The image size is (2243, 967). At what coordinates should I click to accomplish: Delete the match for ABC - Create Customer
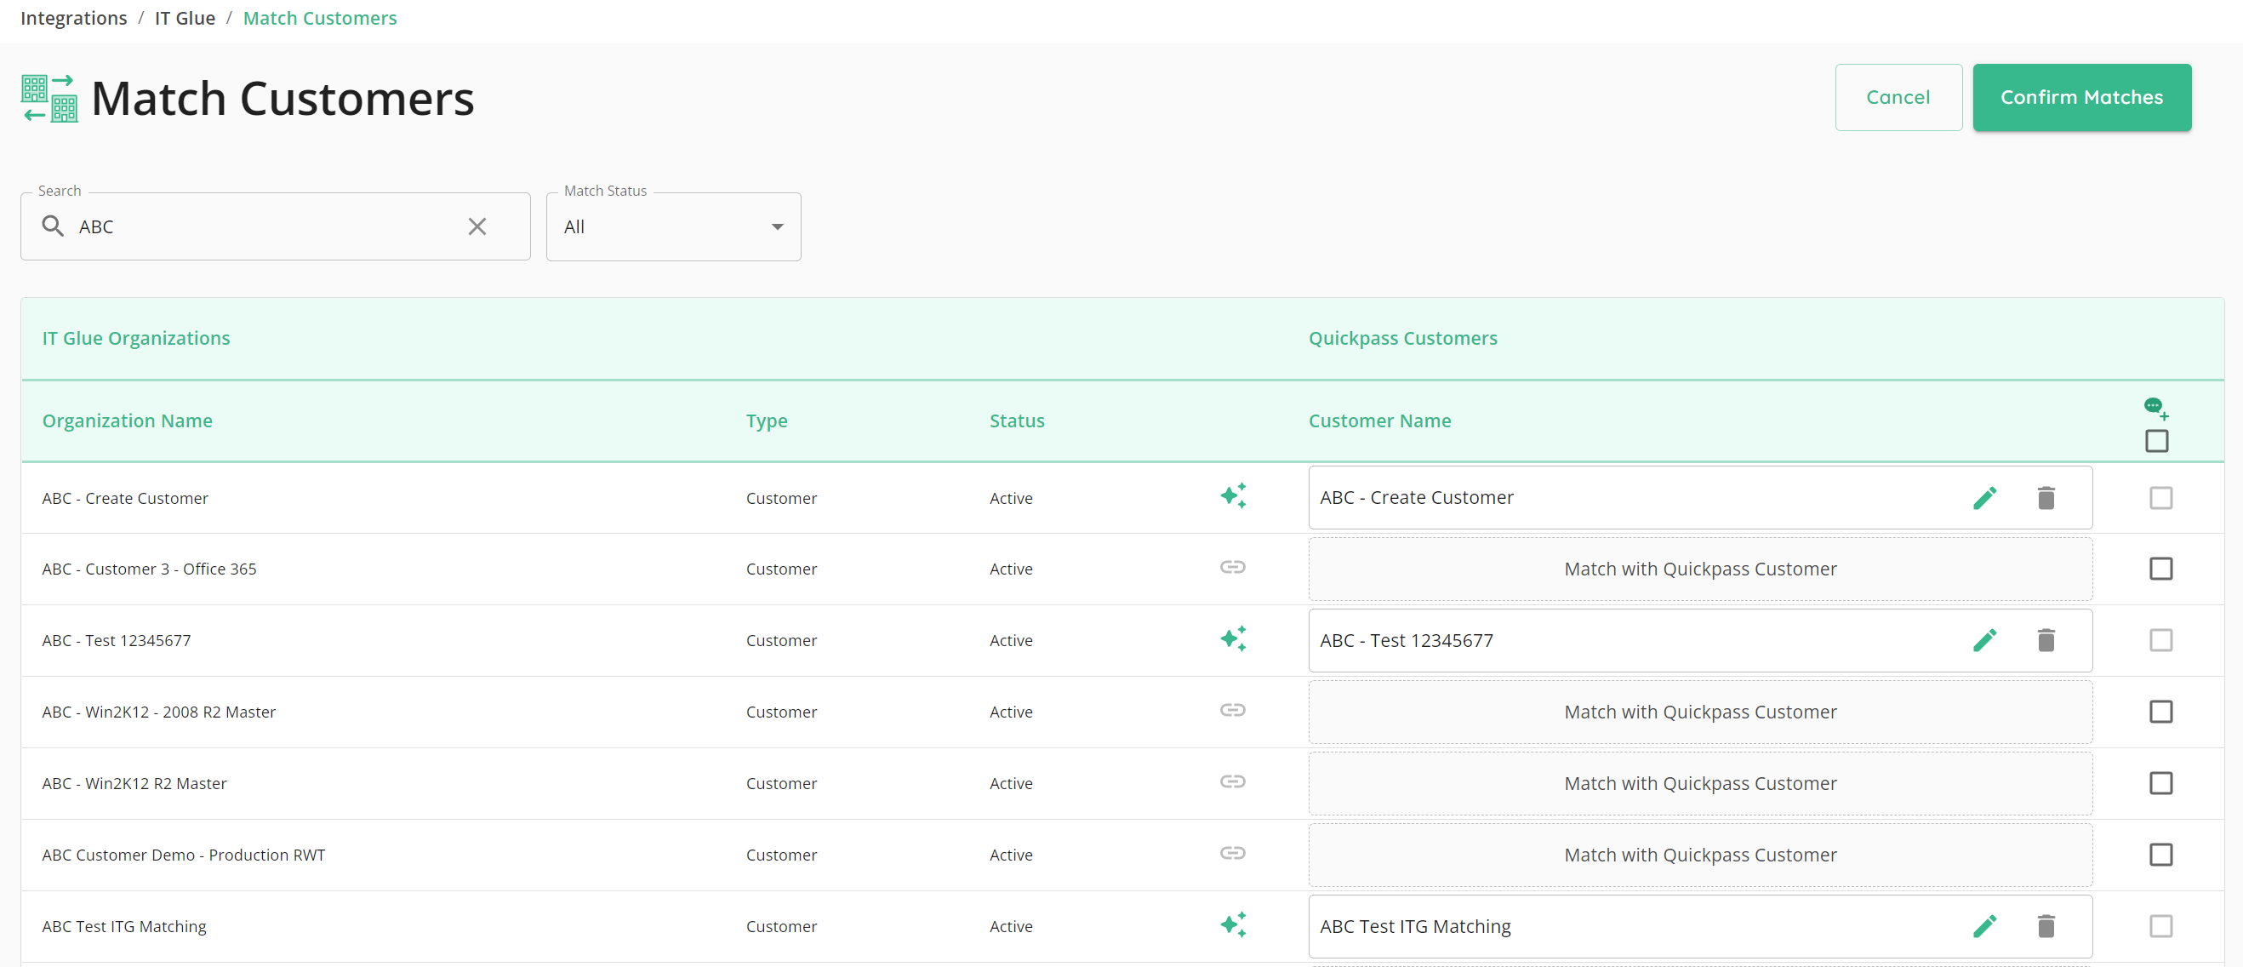[x=2046, y=498]
